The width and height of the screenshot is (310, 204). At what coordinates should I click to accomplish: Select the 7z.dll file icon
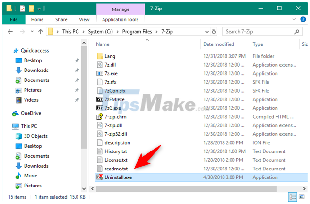click(100, 65)
